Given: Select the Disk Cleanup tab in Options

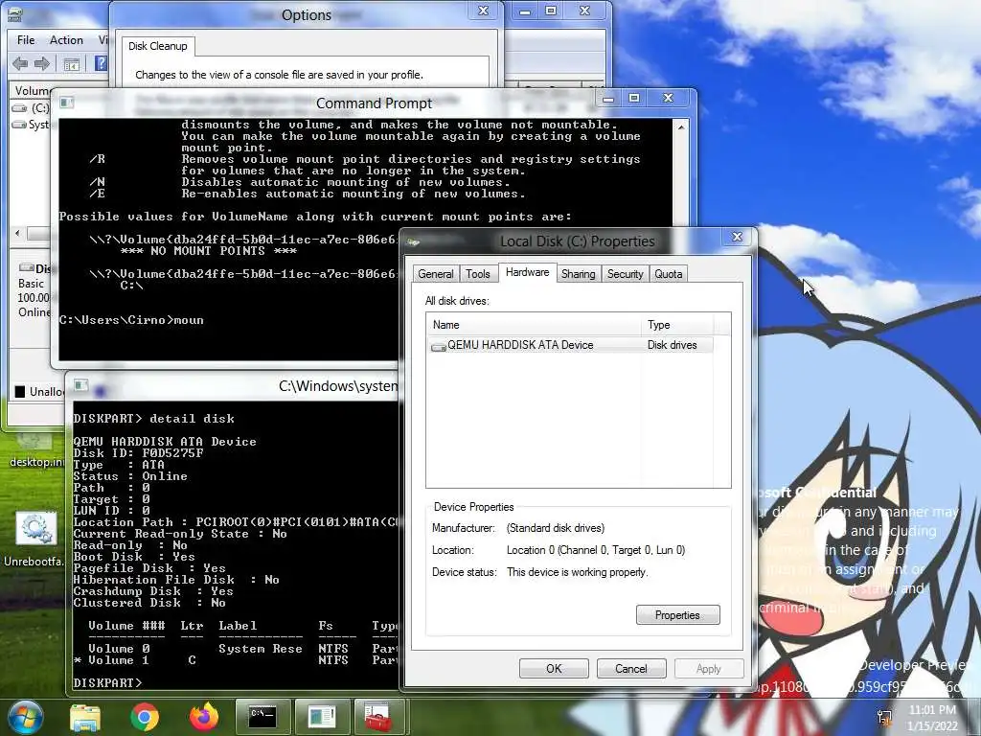Looking at the screenshot, I should click(x=158, y=46).
